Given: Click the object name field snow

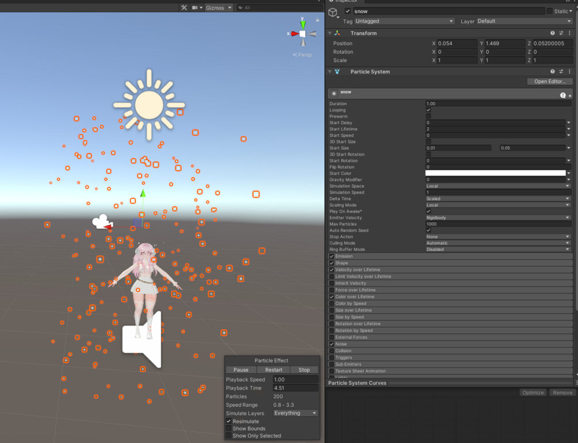Looking at the screenshot, I should click(x=449, y=11).
